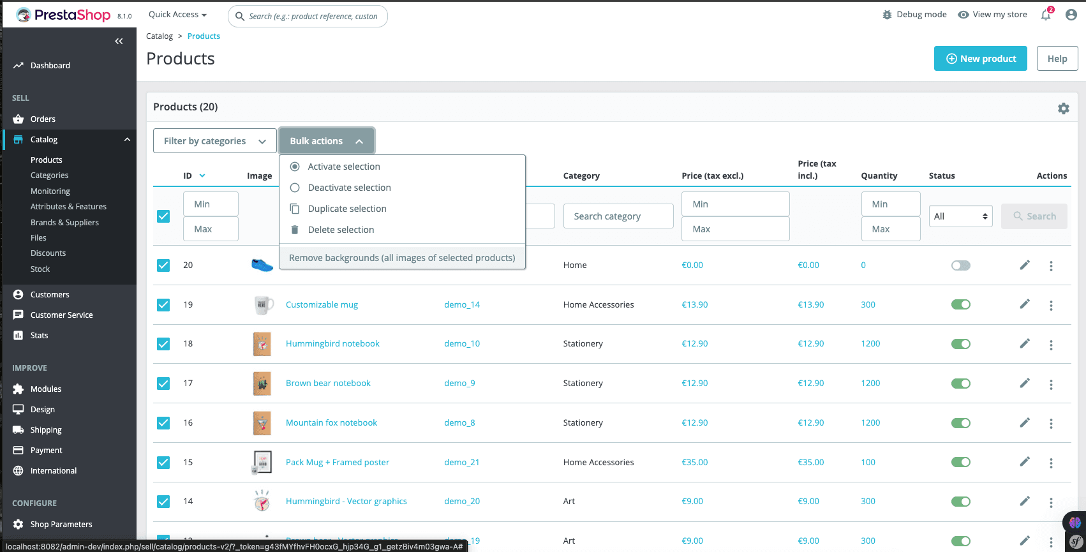
Task: Open more actions menu for product 20
Action: 1051,266
